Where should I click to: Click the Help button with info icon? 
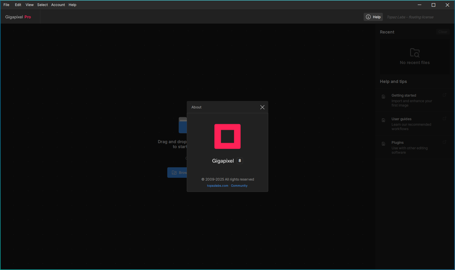pos(373,17)
